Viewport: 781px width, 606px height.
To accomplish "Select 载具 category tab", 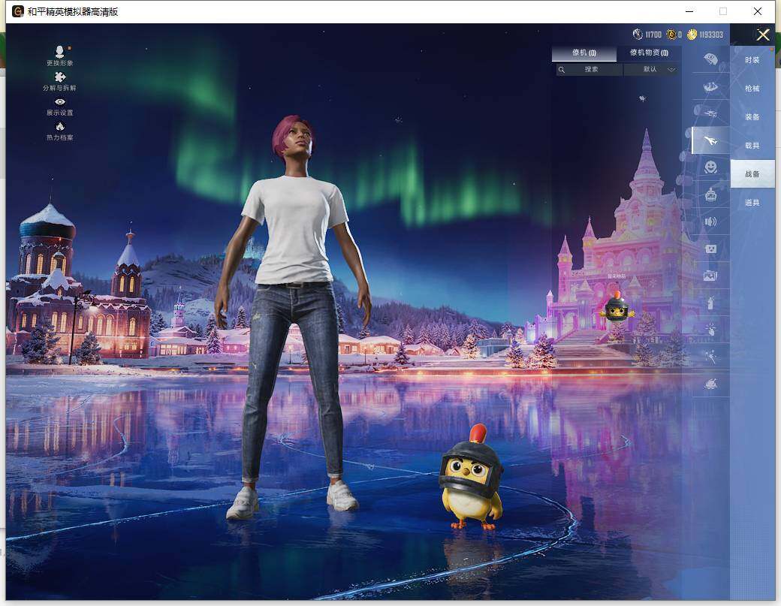I will [x=752, y=146].
